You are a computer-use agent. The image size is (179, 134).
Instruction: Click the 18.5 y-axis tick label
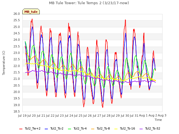(17, 112)
